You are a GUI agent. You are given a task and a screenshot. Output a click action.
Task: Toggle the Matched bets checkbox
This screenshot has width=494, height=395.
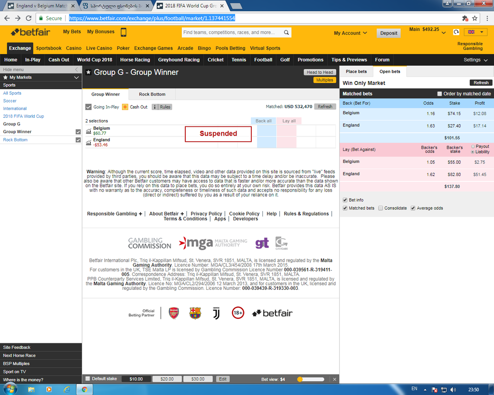pos(345,208)
